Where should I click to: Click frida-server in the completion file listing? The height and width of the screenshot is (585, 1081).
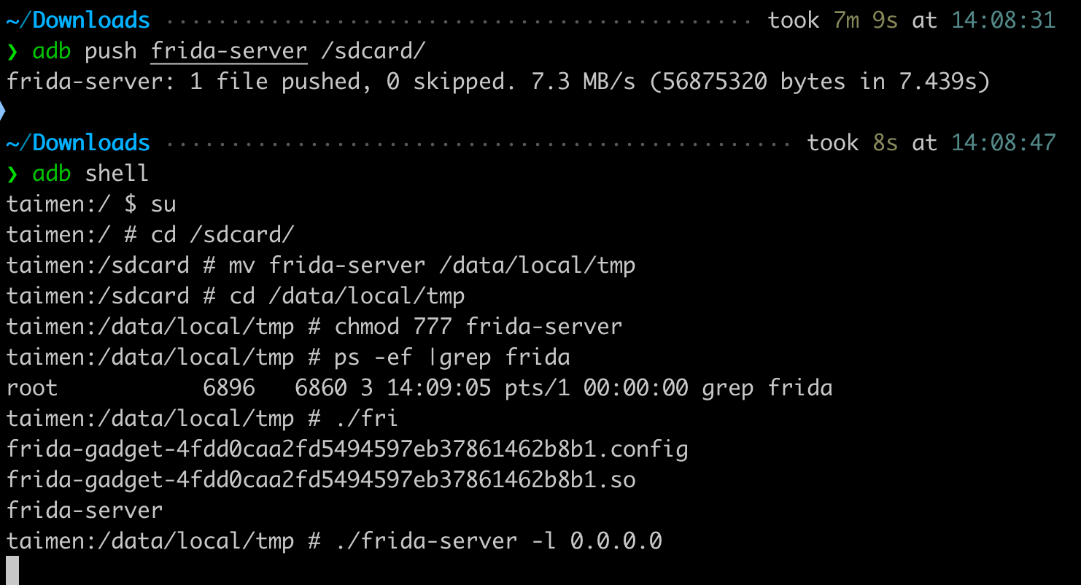[x=85, y=511]
